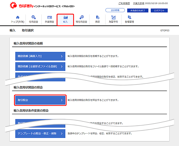Screen dimensions: 179x146
Task: Click the text 輸入信用状開設の取引を依頼することができます。
Action: pos(93,56)
